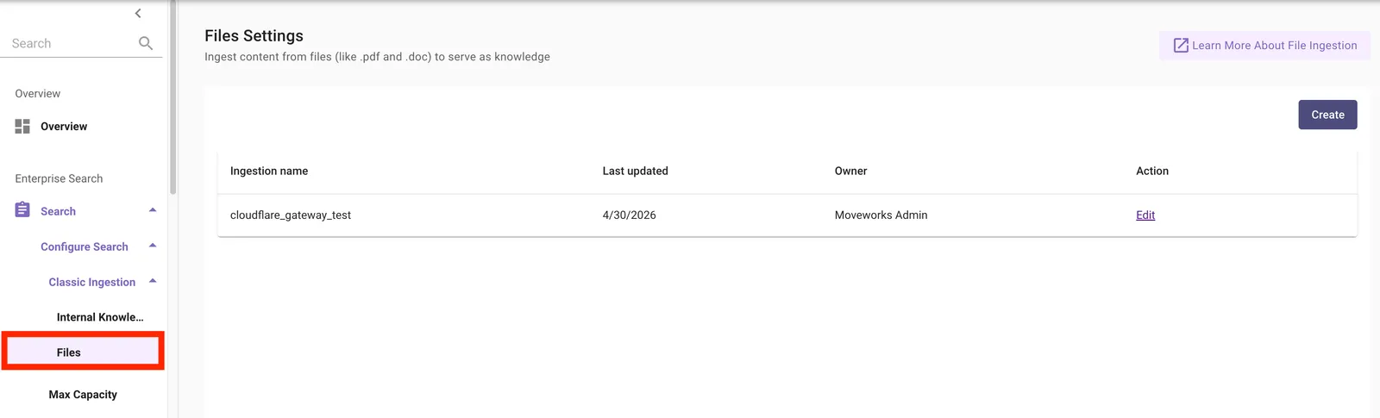Screen dimensions: 1380x418
Task: Collapse the Configure Search arrow
Action: point(153,246)
